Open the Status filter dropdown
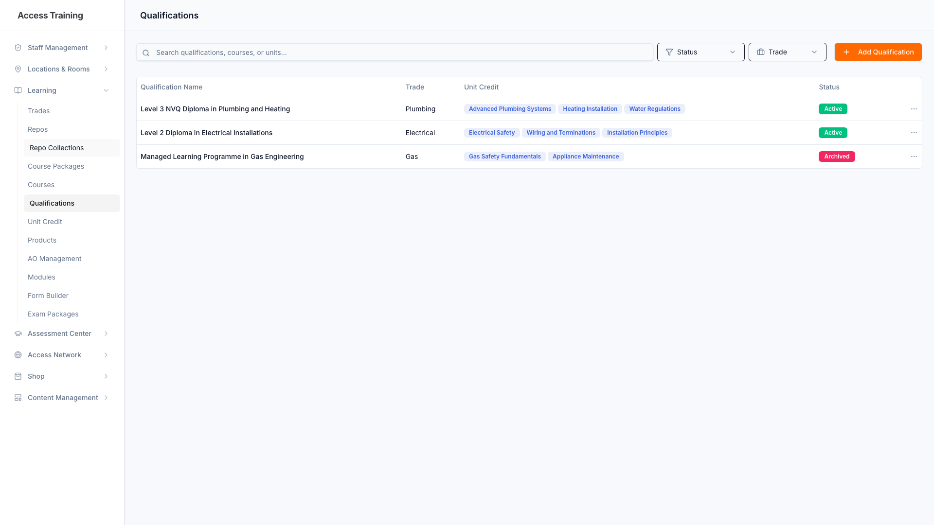Viewport: 934px width, 525px height. [x=700, y=52]
